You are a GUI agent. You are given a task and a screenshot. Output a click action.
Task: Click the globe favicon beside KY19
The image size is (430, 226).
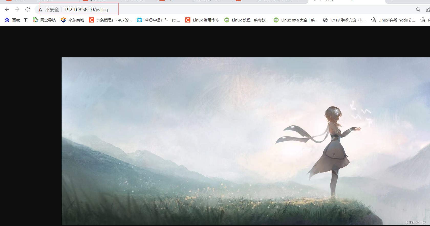coord(325,20)
